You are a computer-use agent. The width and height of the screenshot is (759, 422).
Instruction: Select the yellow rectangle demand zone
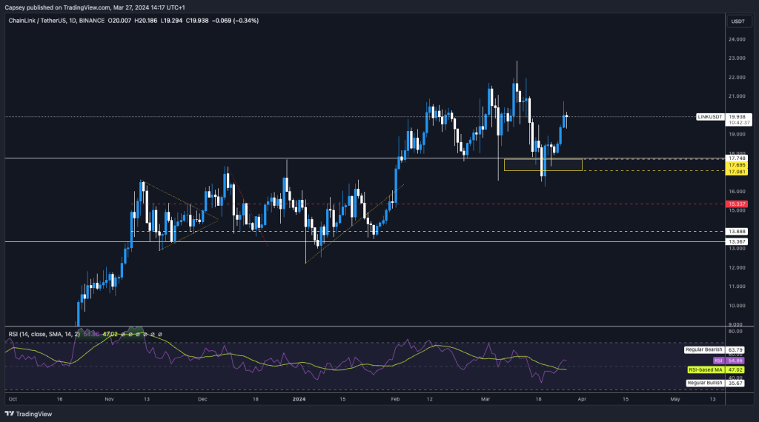coord(543,165)
